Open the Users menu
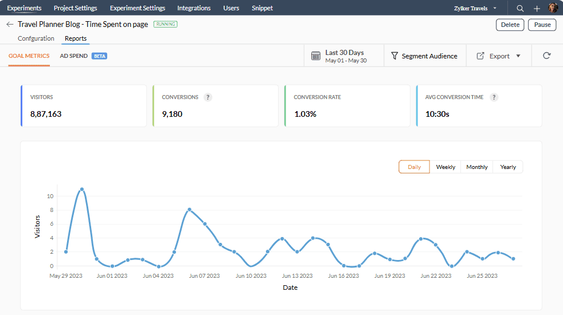Screen dimensions: 563x315 click(231, 8)
